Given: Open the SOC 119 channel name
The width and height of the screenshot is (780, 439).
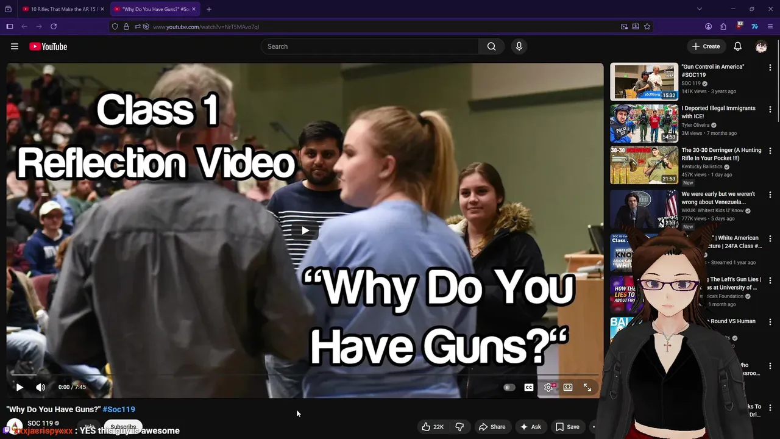Looking at the screenshot, I should (x=40, y=423).
